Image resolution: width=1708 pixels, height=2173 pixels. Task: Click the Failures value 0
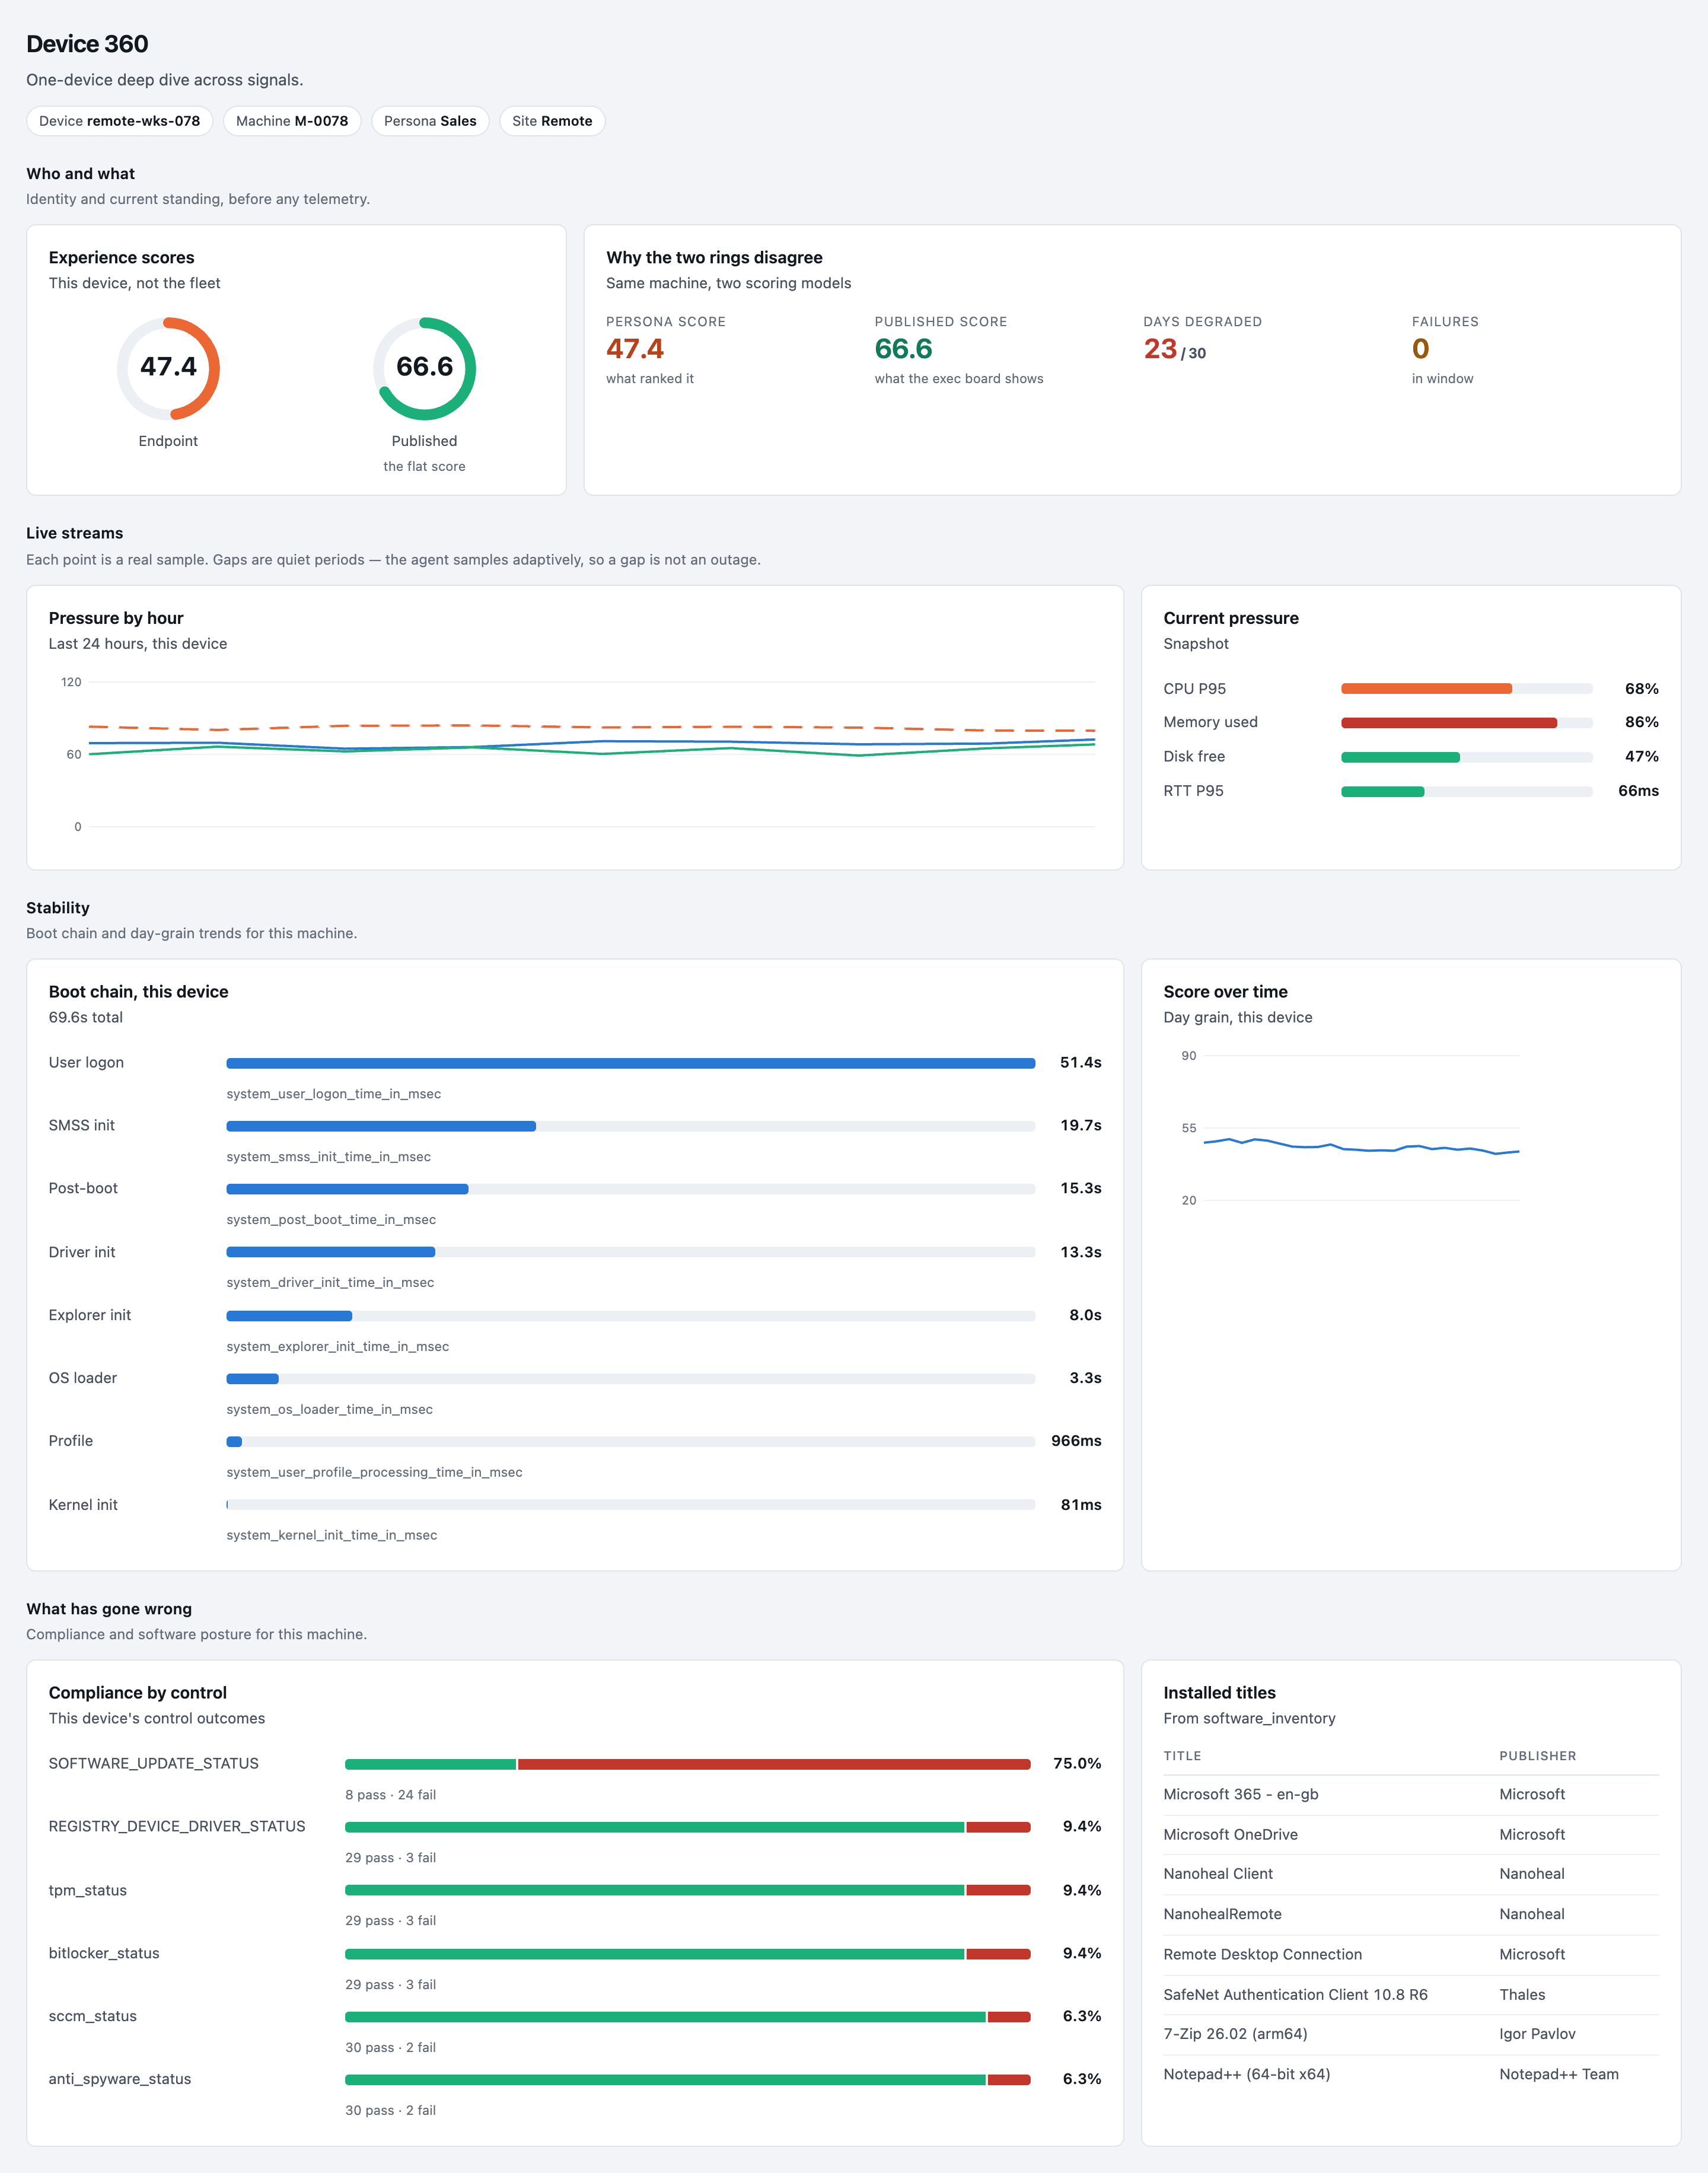(x=1420, y=349)
